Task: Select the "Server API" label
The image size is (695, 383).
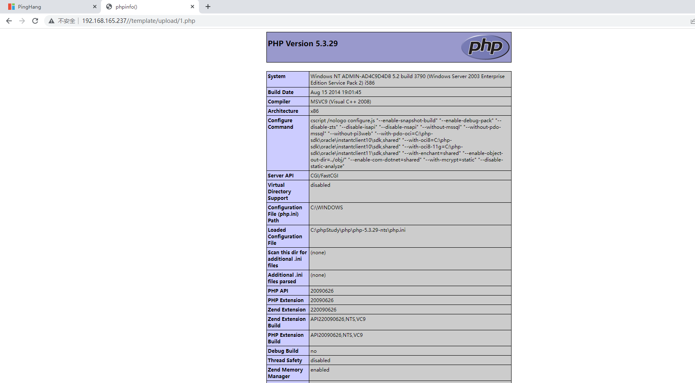Action: point(281,176)
